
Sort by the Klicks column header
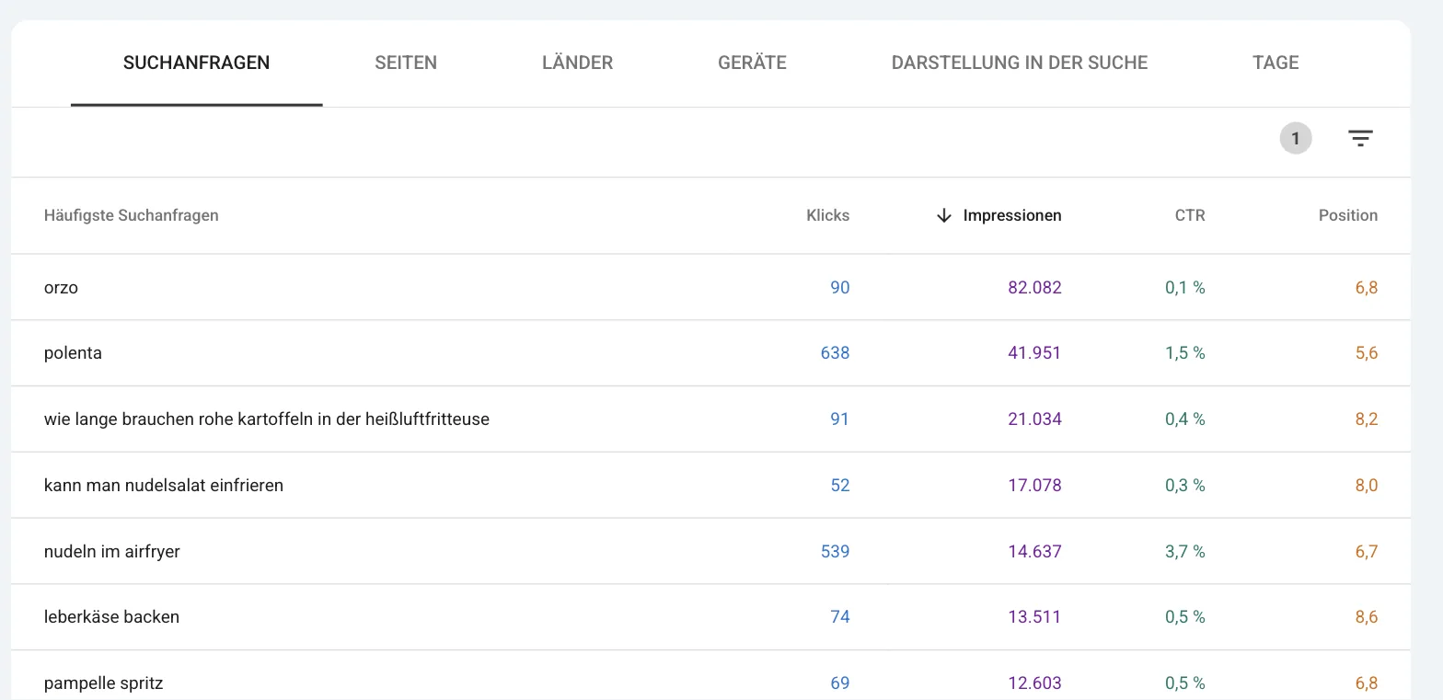pos(828,215)
